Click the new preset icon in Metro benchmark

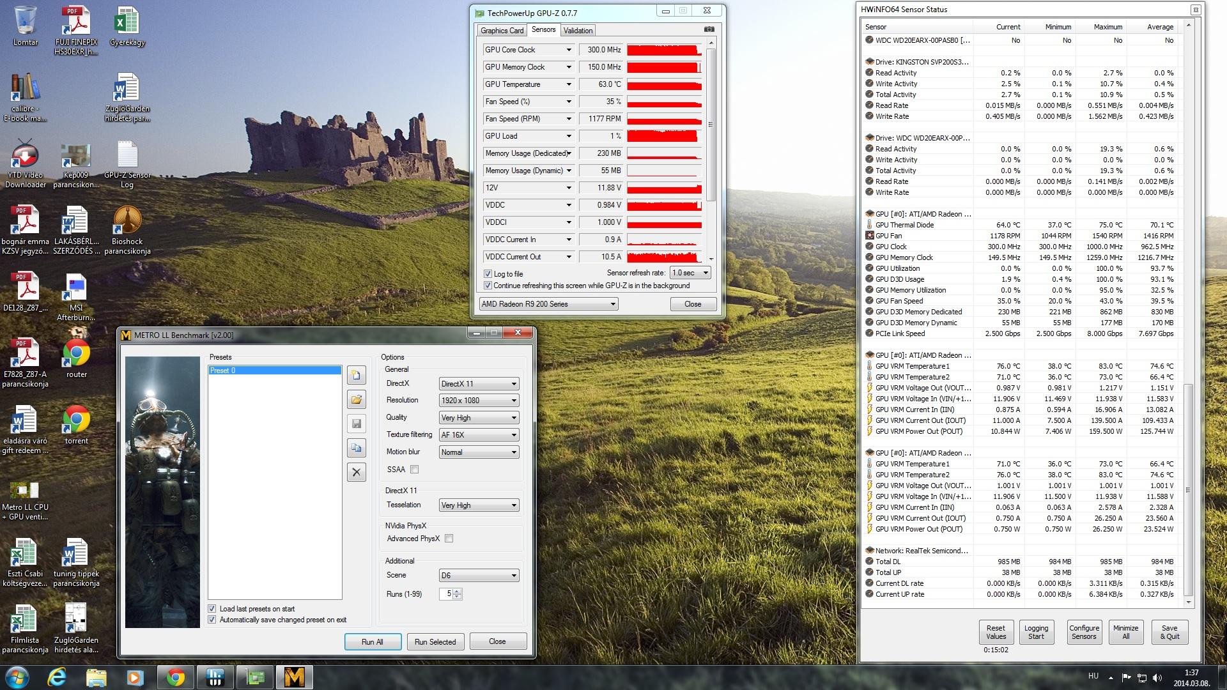tap(357, 375)
